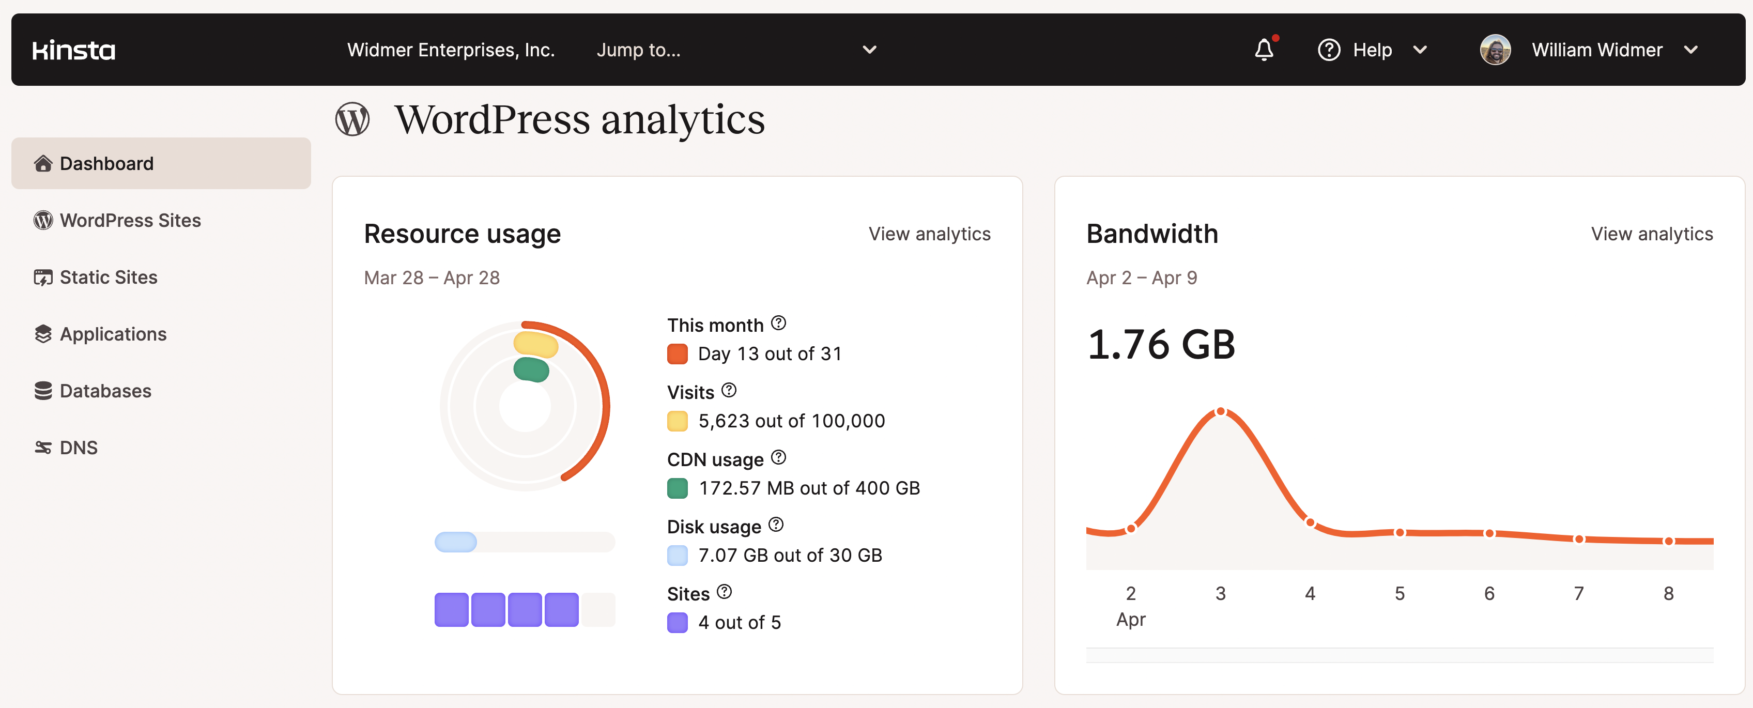This screenshot has width=1753, height=708.
Task: Click the Apr 5 bandwidth data point
Action: [1399, 532]
